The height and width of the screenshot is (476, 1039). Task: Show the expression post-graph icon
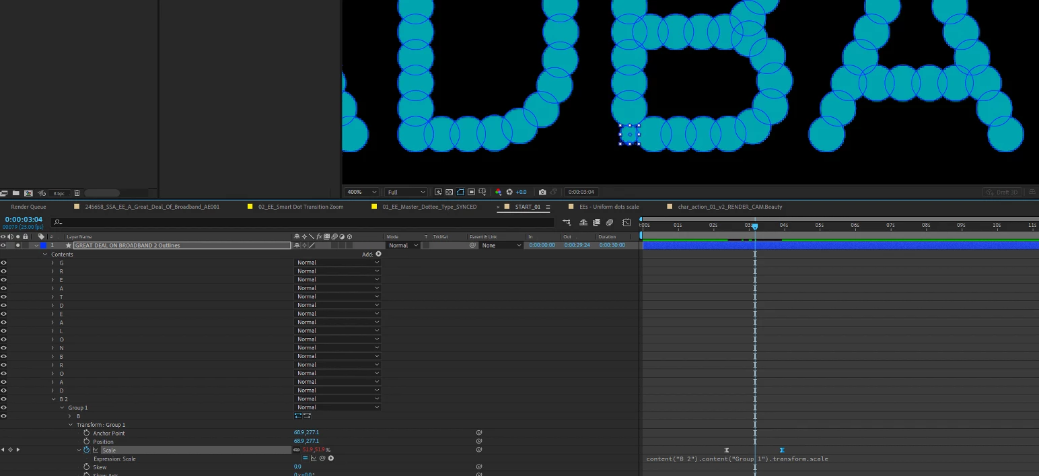pos(314,458)
